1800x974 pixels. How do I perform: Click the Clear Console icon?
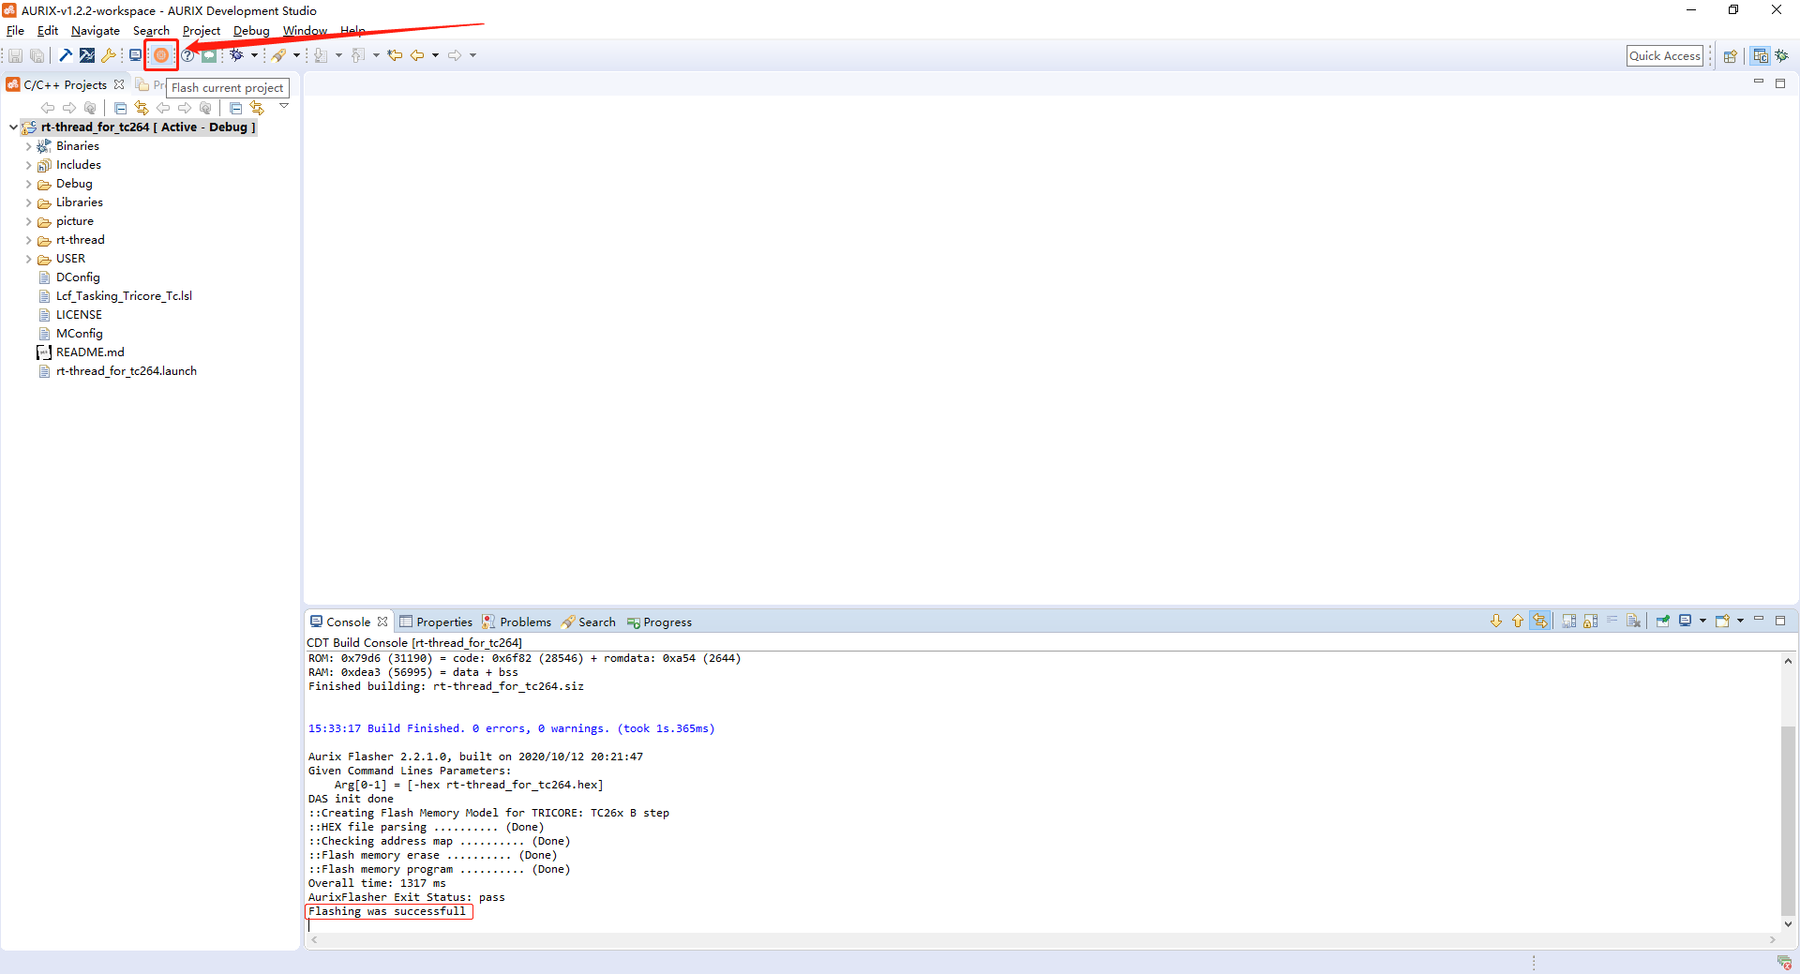pyautogui.click(x=1634, y=622)
